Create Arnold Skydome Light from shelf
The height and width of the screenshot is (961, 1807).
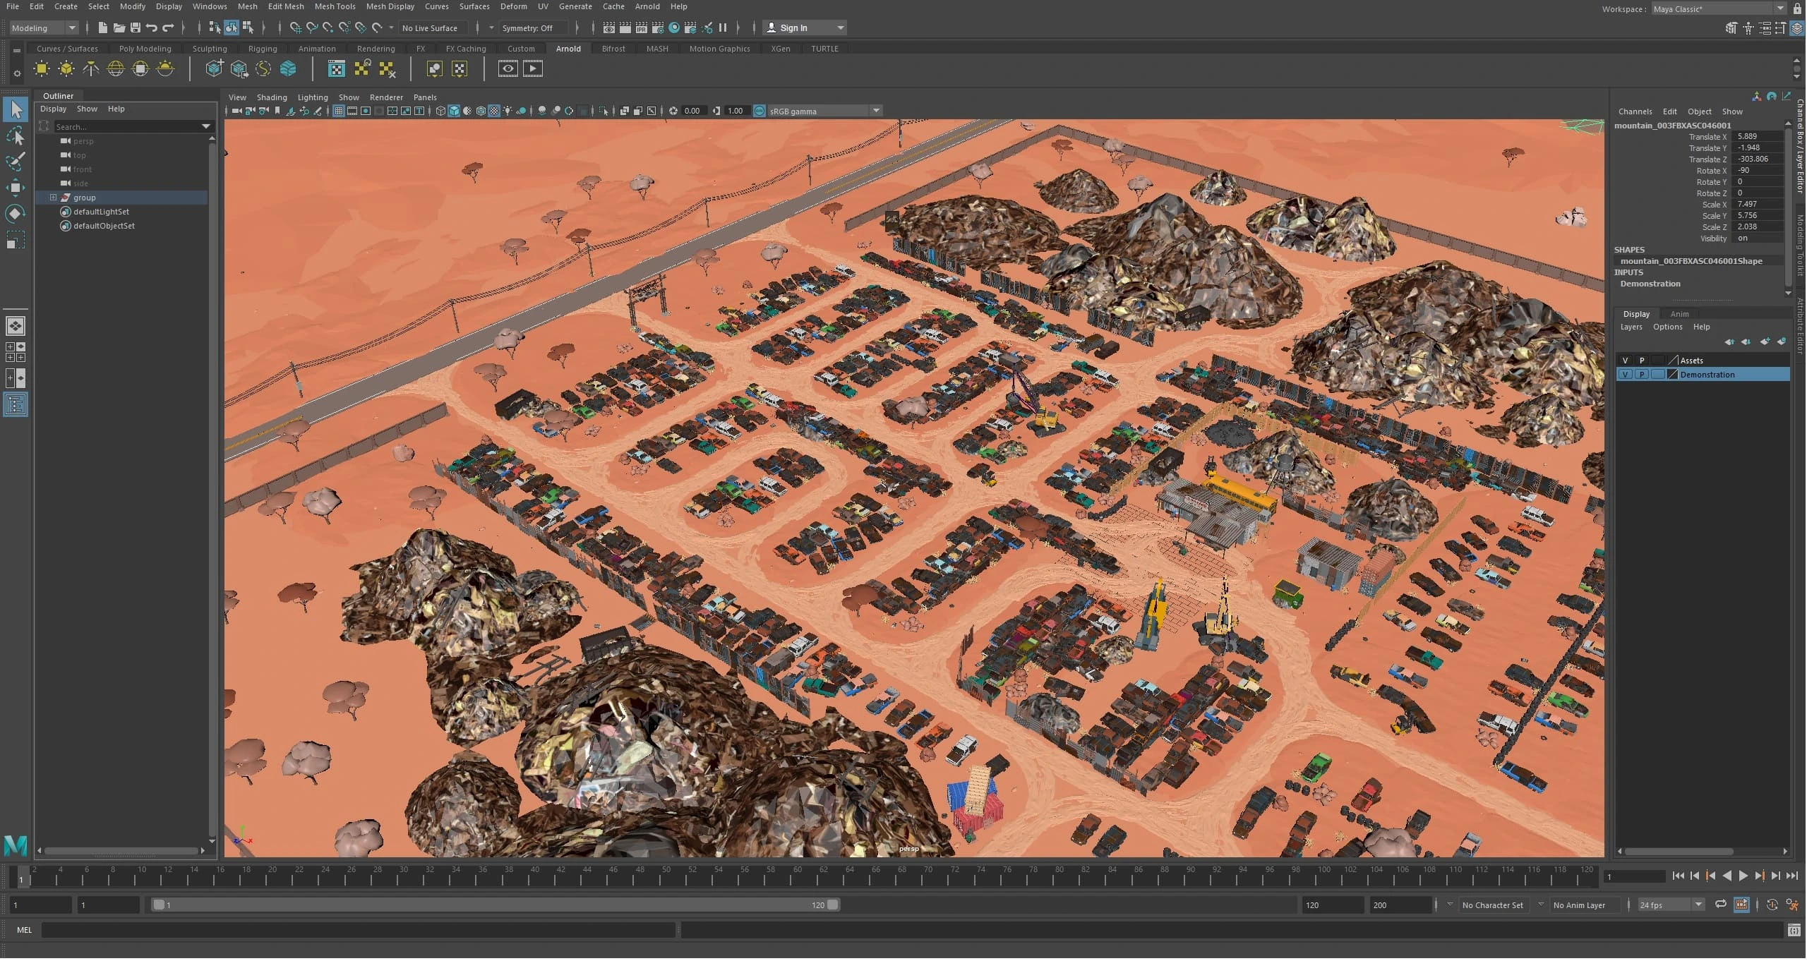point(116,68)
